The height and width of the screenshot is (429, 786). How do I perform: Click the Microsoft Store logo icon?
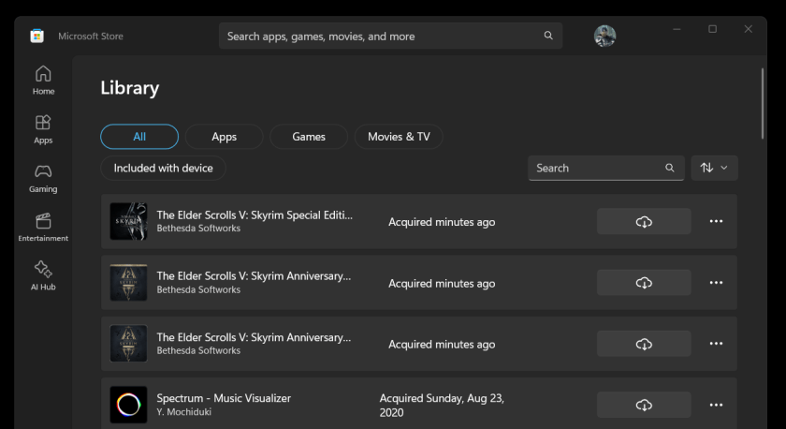36,36
